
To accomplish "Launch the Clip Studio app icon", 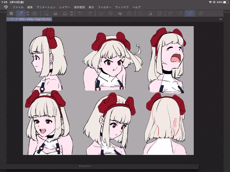I will (x=34, y=13).
